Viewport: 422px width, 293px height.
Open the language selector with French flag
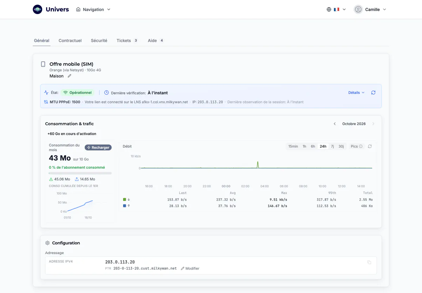(336, 9)
